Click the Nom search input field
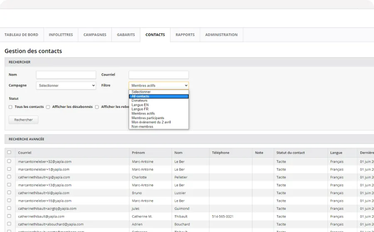Screen dimensions: 374x232 coord(66,75)
